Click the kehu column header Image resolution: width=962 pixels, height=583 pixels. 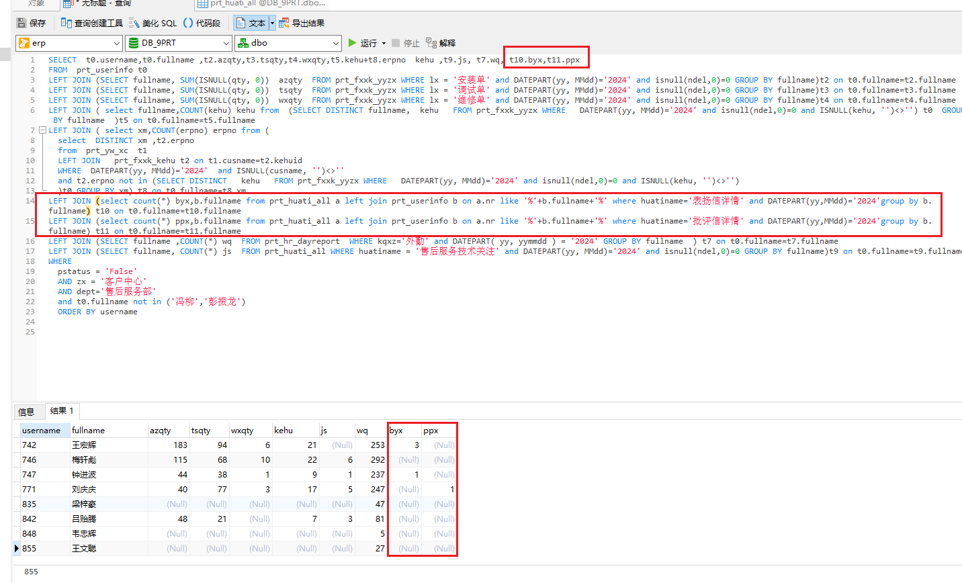(x=296, y=431)
